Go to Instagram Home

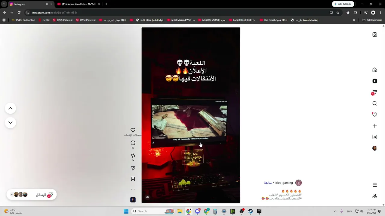pos(375,70)
